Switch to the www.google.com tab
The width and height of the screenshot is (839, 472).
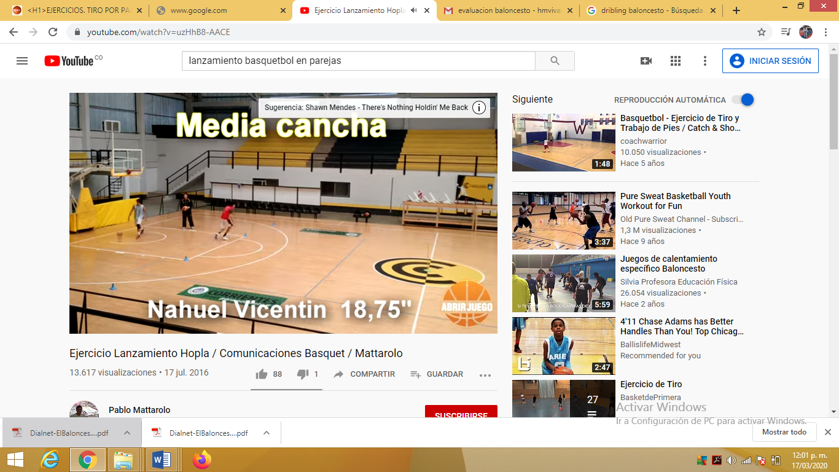[220, 10]
